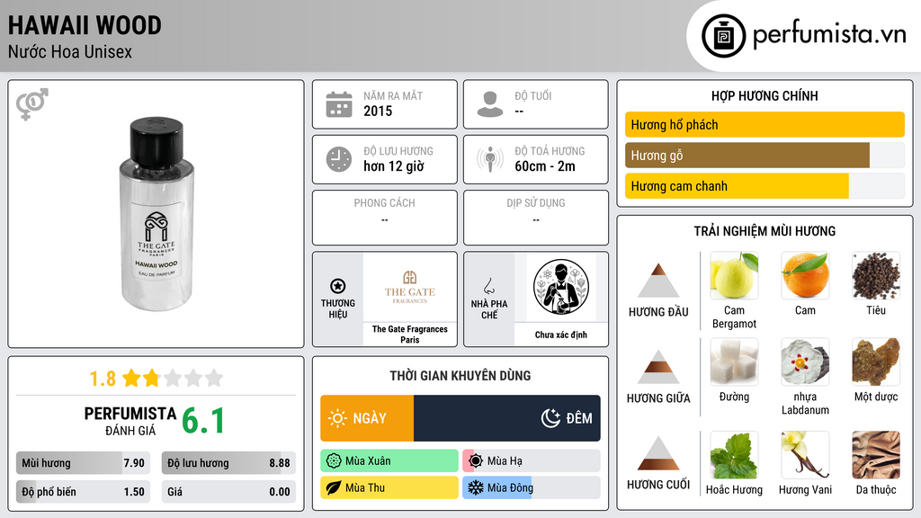
Task: Click the Thời gian khuyên dùng heading
Action: (460, 375)
